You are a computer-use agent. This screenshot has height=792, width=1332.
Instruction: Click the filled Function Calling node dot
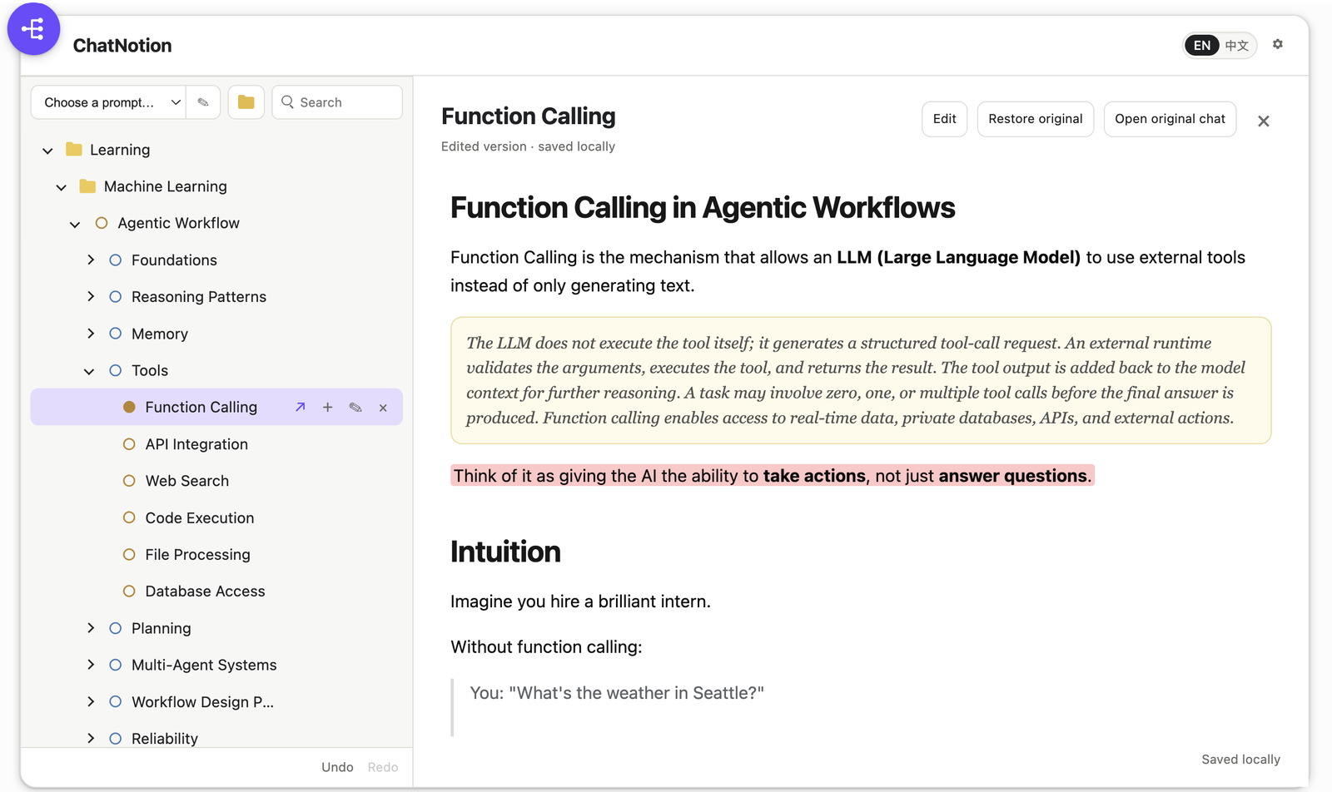point(129,407)
